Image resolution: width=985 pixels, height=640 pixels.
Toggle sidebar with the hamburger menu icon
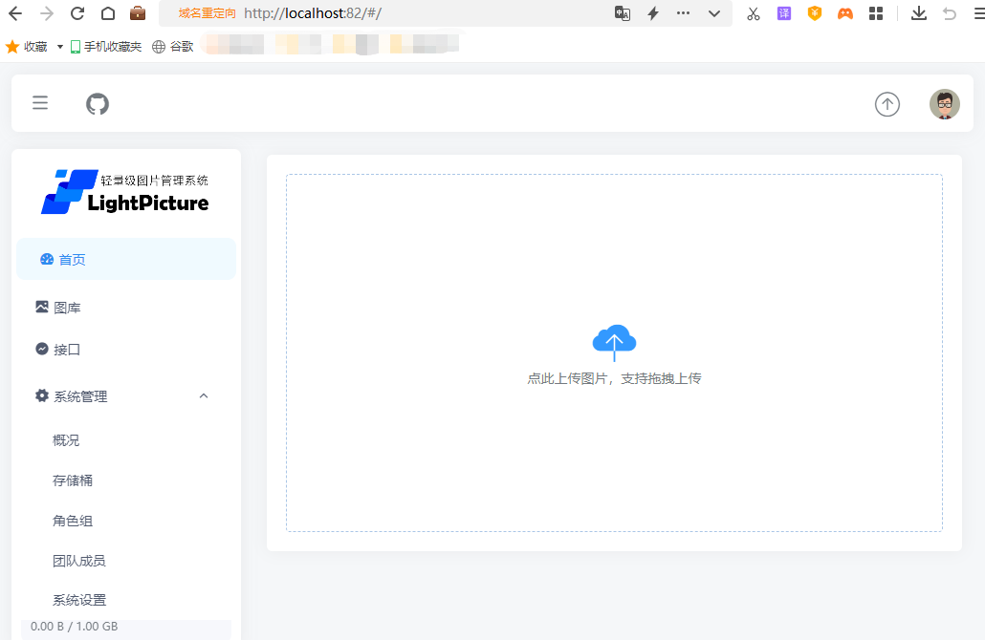40,103
